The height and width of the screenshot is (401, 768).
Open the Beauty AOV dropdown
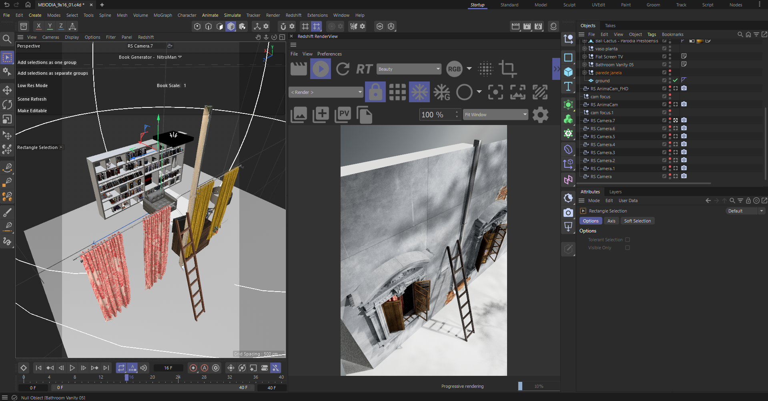pos(409,69)
